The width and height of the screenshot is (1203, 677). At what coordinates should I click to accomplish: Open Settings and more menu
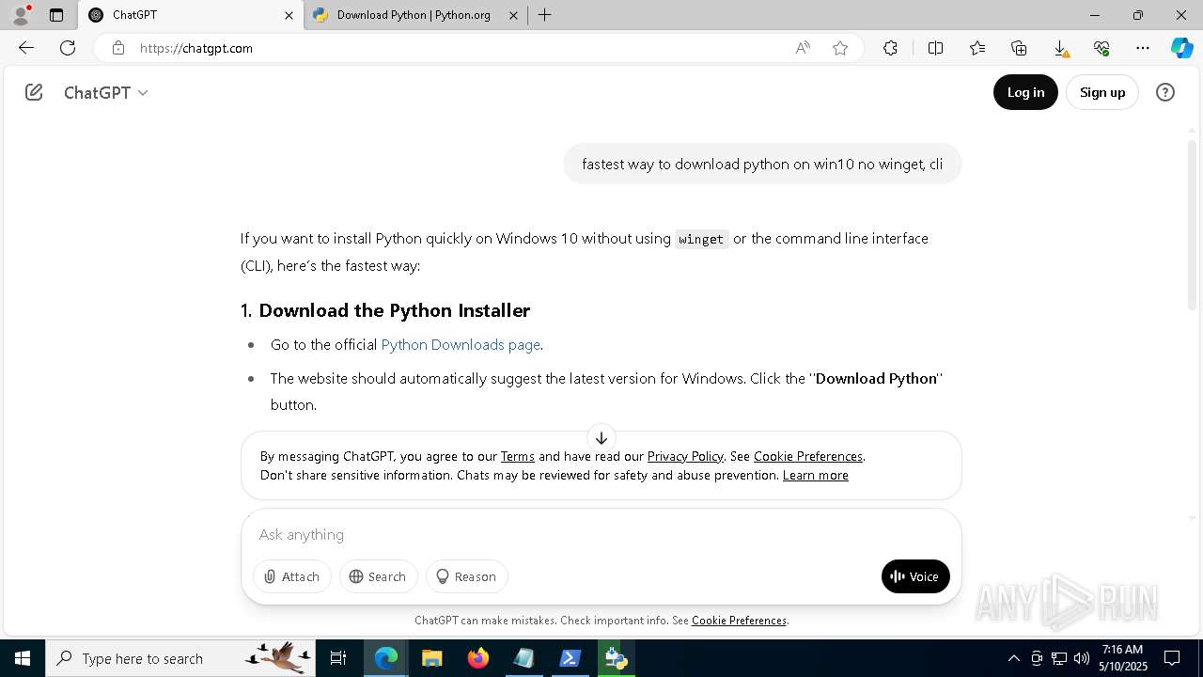(1143, 48)
